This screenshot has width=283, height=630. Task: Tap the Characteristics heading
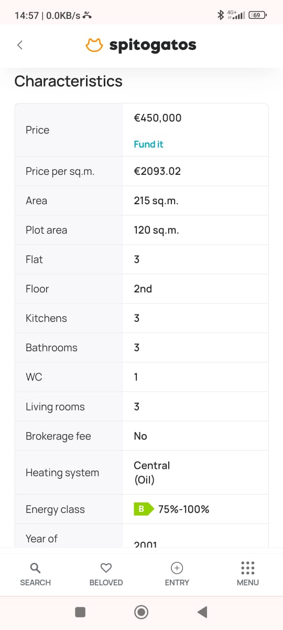pos(68,81)
